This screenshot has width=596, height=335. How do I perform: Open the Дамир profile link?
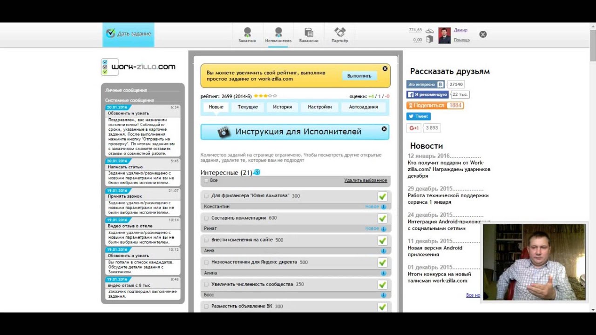(461, 30)
